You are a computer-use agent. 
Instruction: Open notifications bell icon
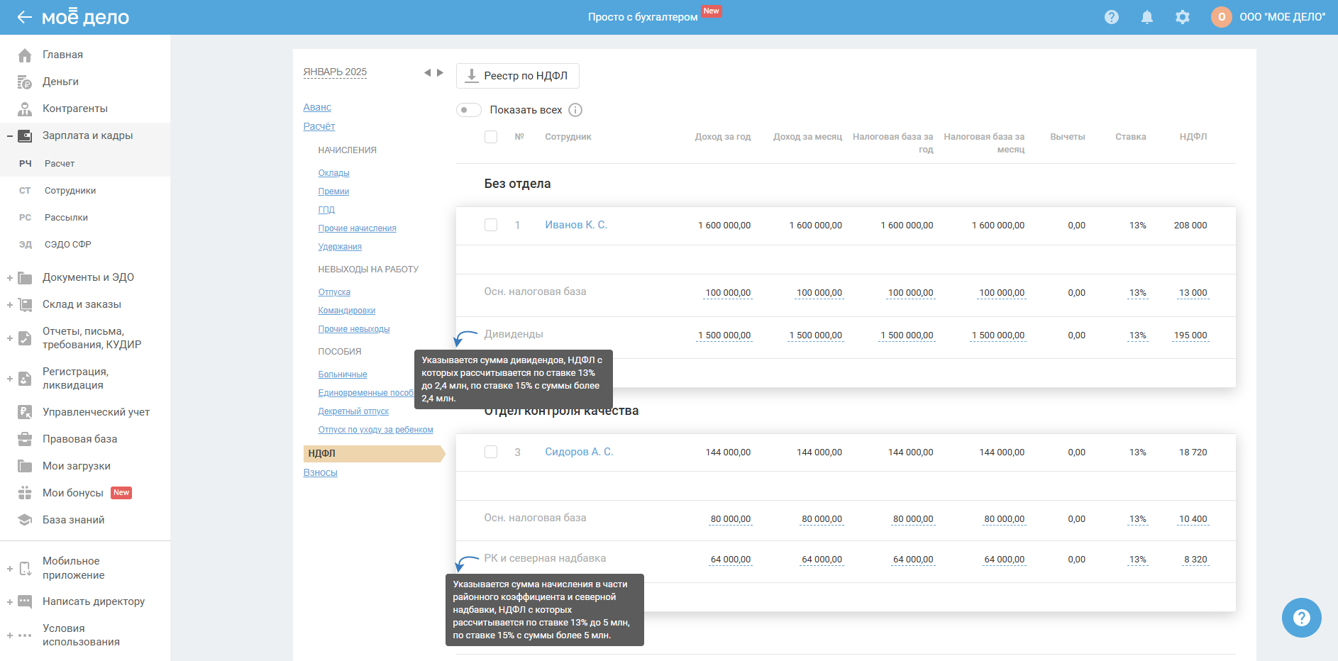pyautogui.click(x=1146, y=17)
